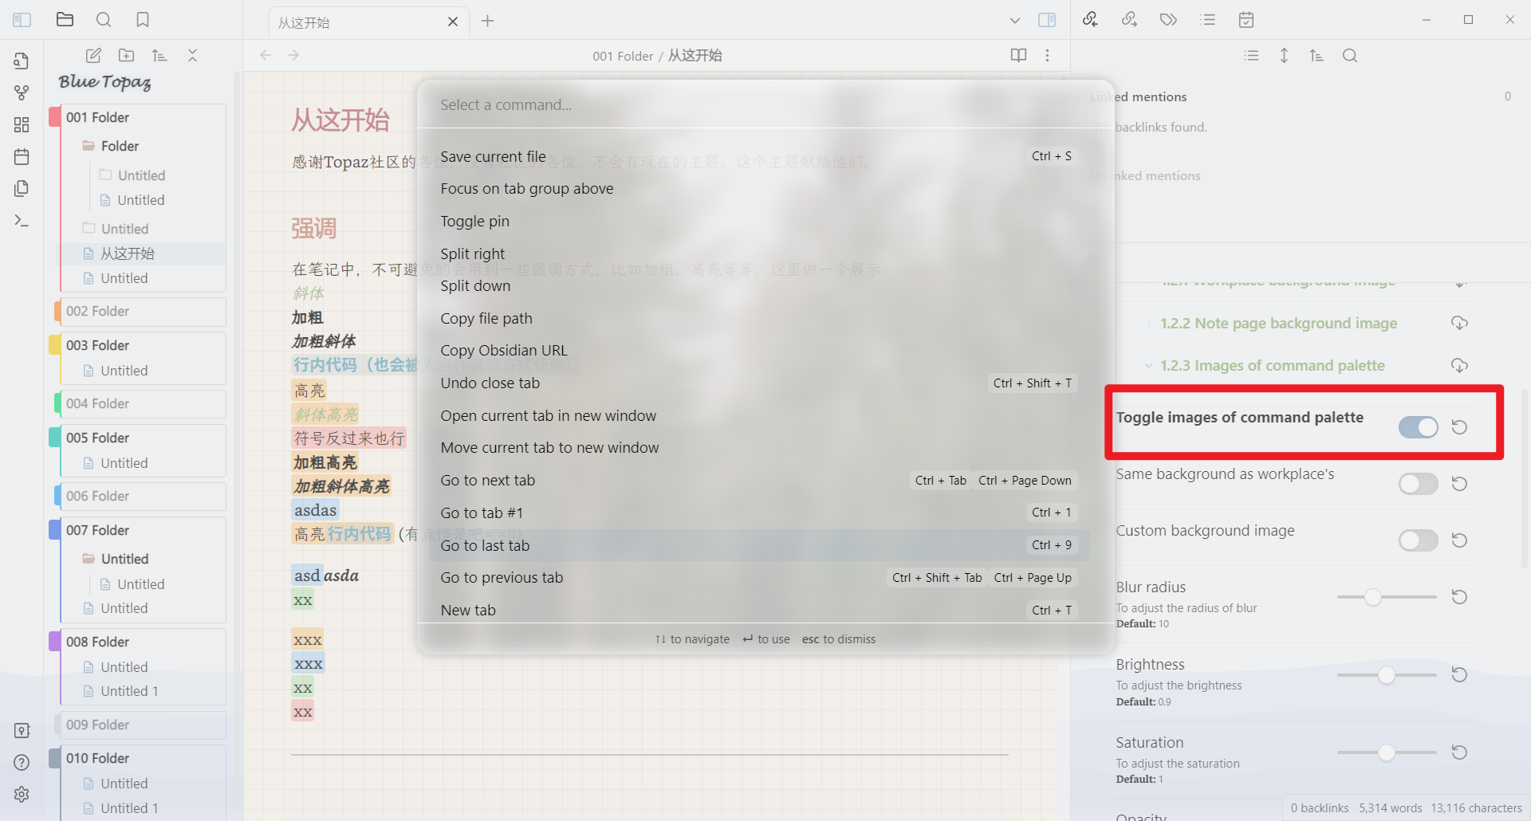Change file explorer sort order
Screen dimensions: 1531x821
click(x=159, y=55)
